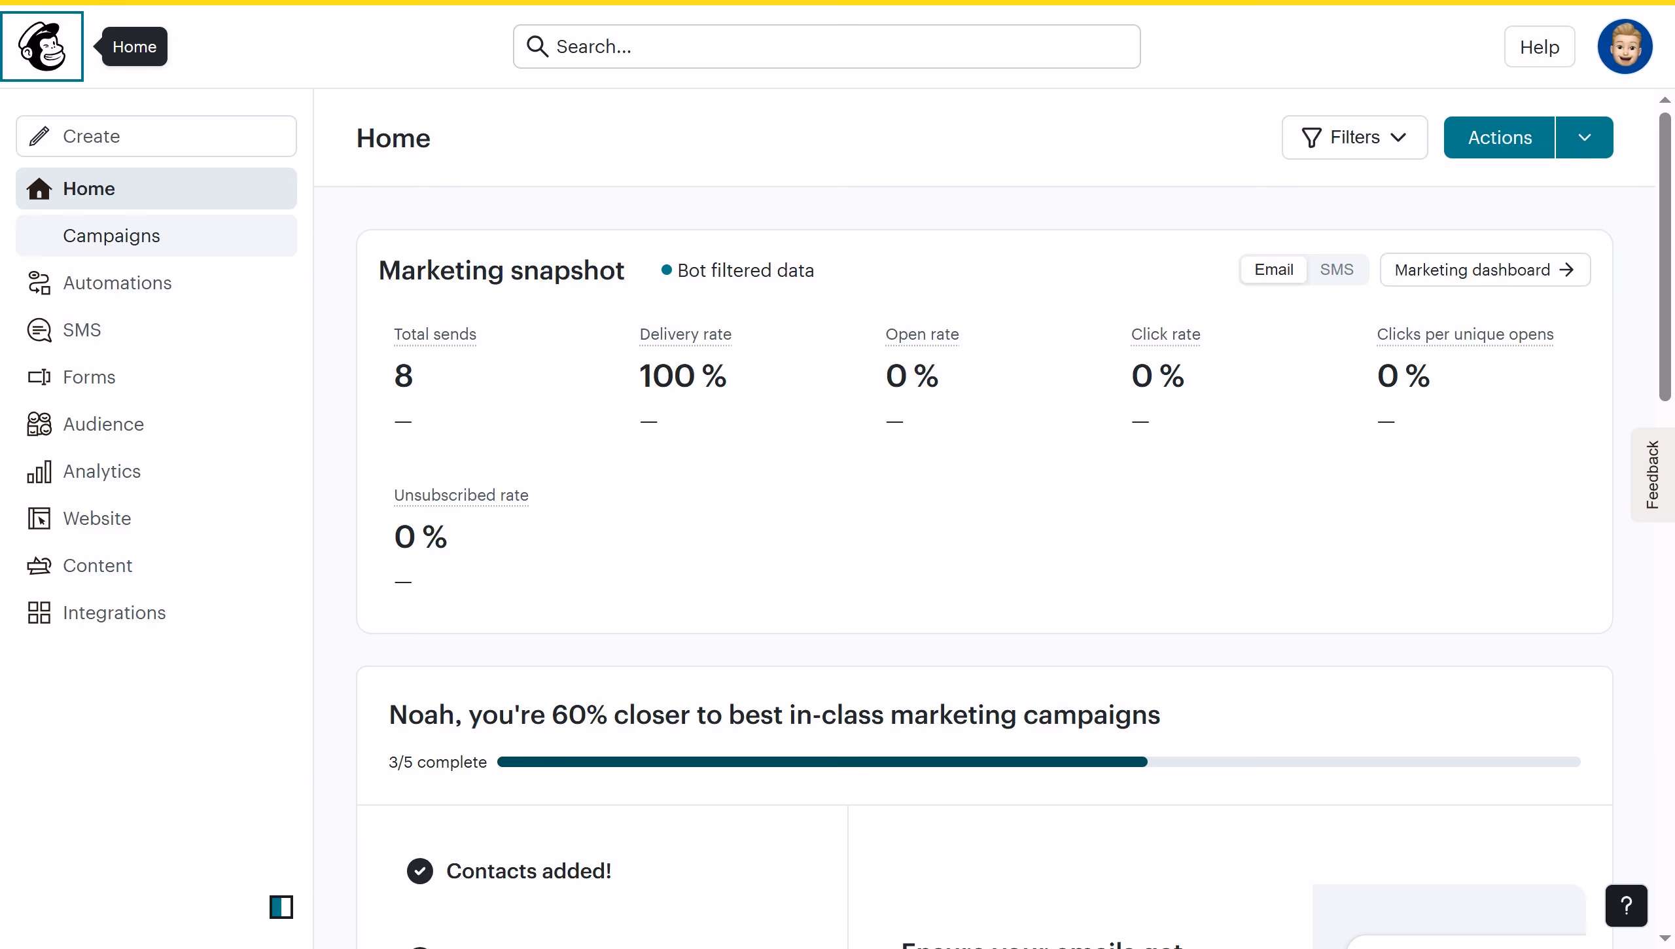Open the SMS section
This screenshot has width=1675, height=949.
156,330
